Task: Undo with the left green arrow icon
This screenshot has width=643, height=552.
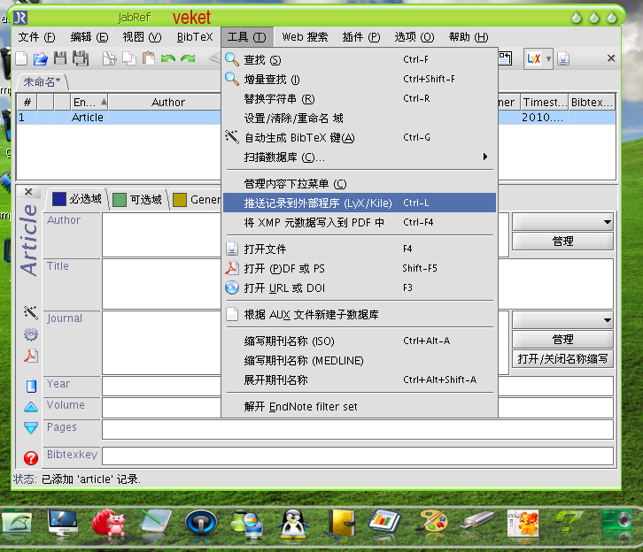Action: [x=168, y=58]
